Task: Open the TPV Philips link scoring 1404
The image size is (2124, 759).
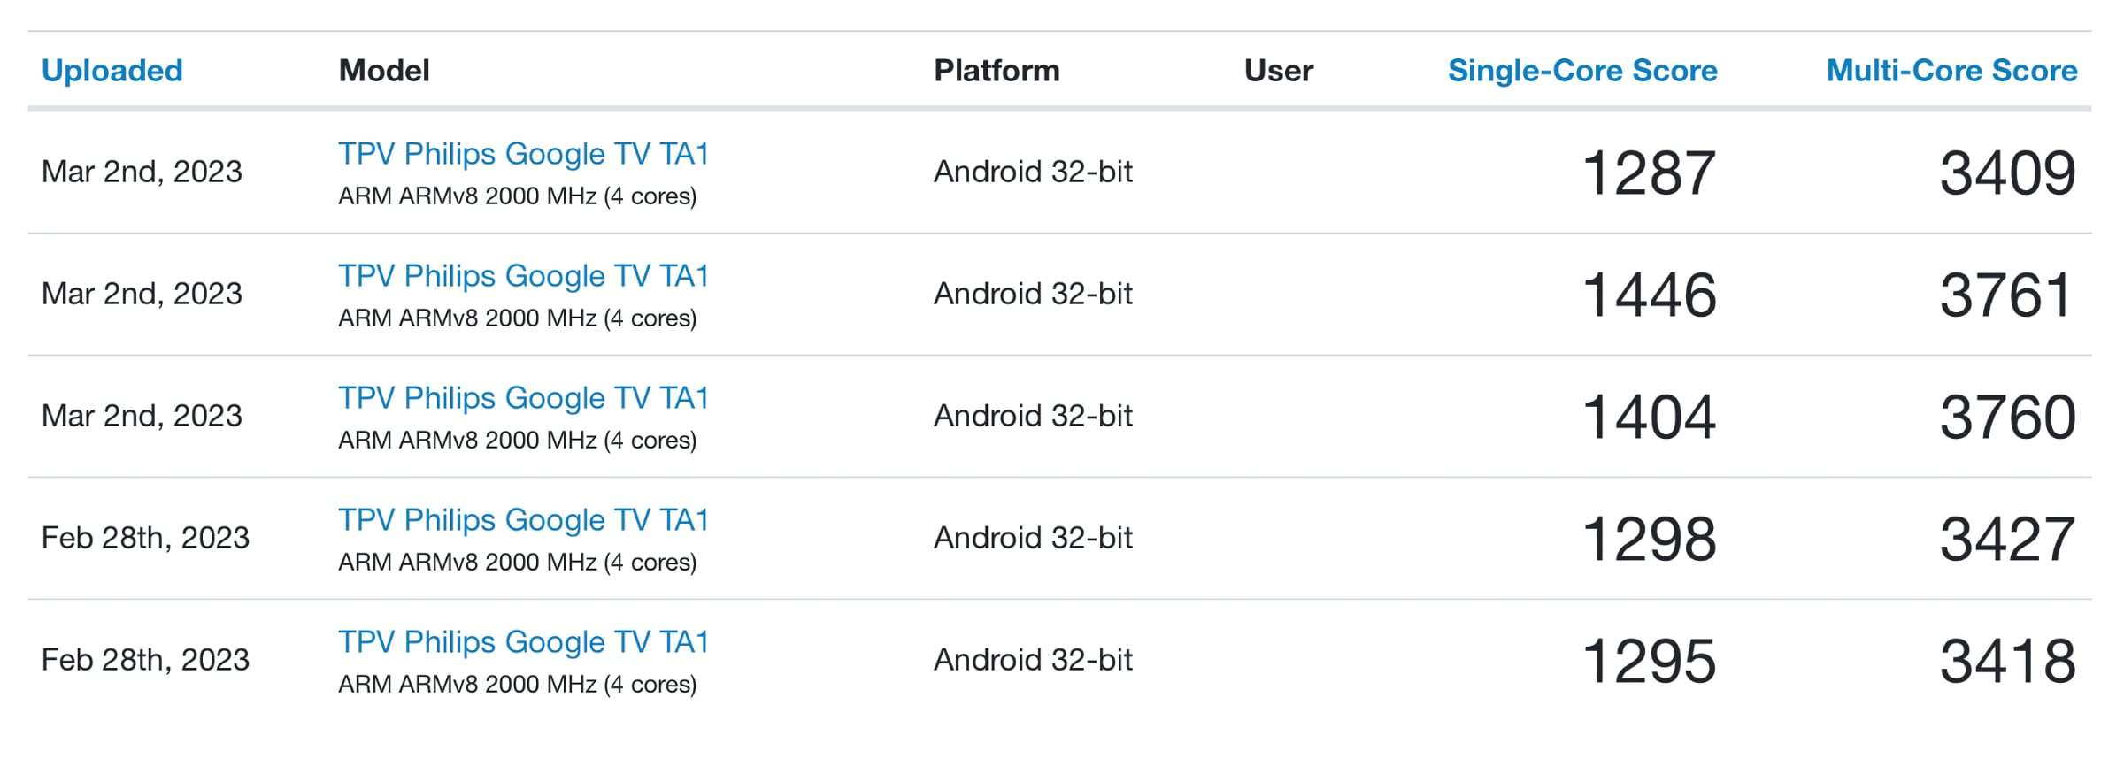Action: point(523,398)
